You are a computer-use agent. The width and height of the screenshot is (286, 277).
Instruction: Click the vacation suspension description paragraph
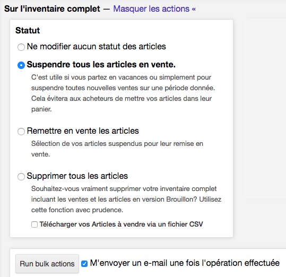coord(123,93)
